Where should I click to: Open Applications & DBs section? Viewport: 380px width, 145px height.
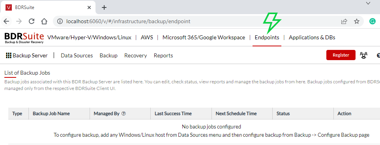(312, 37)
